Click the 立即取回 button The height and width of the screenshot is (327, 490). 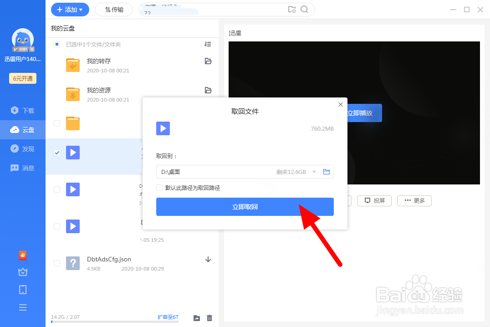click(245, 207)
